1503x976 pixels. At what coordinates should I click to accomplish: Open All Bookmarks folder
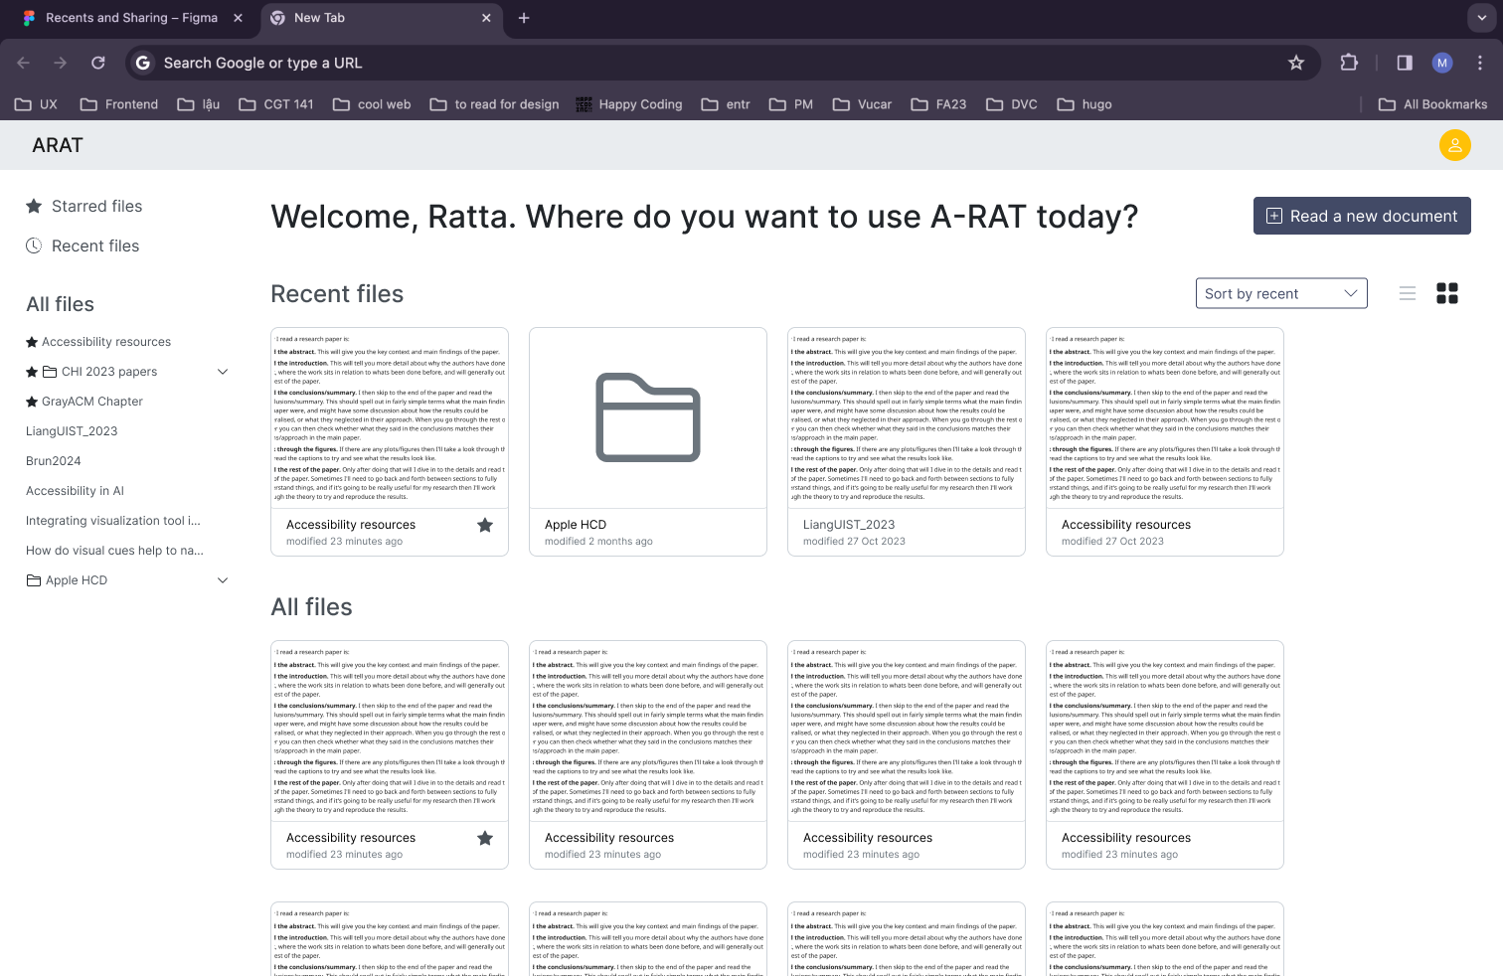click(1432, 104)
